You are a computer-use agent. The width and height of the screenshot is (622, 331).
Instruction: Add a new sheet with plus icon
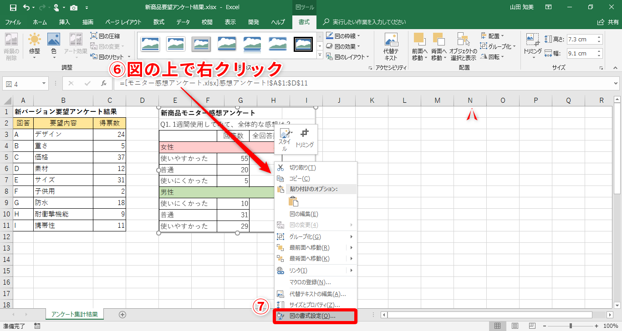pyautogui.click(x=122, y=315)
